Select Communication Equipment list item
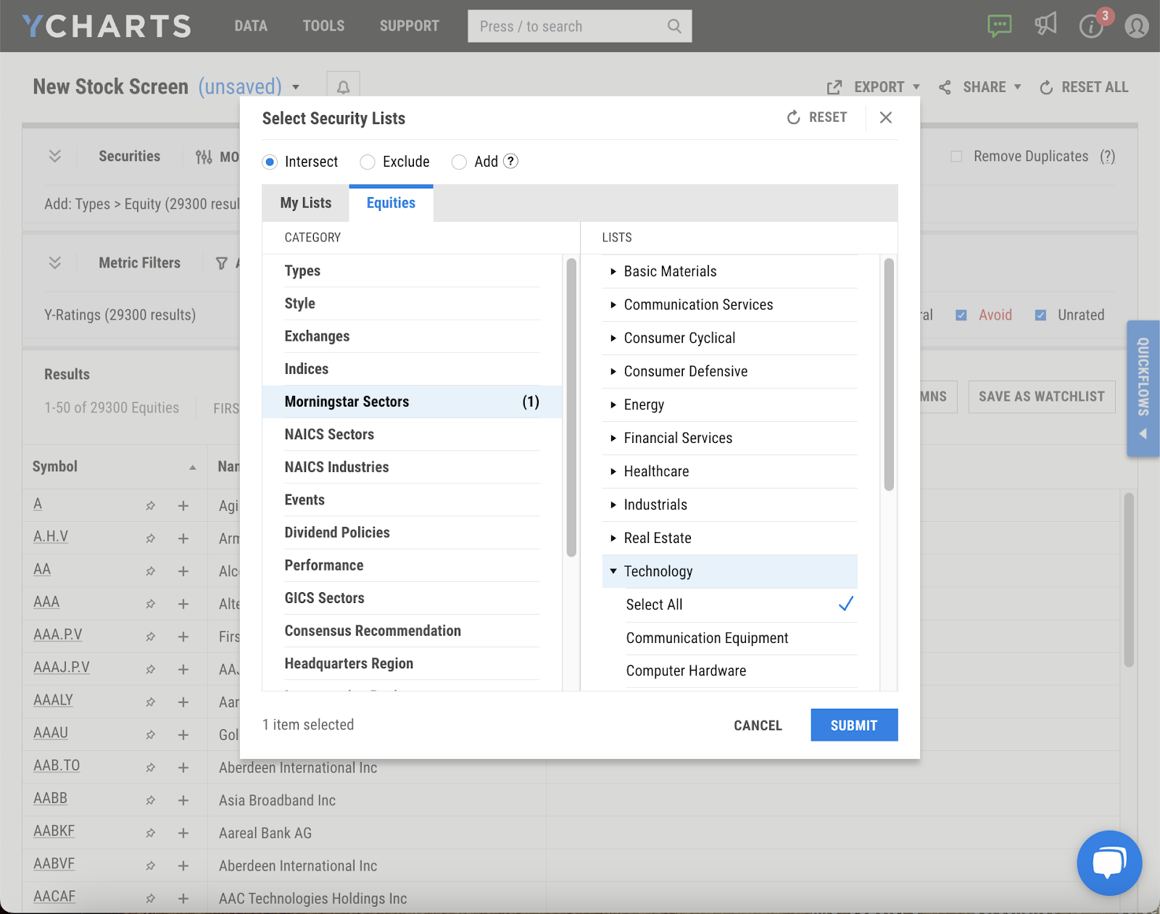 pyautogui.click(x=740, y=638)
